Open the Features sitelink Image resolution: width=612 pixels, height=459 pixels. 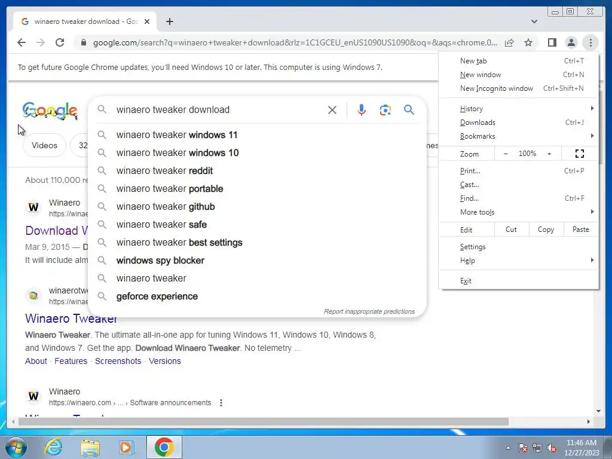71,361
